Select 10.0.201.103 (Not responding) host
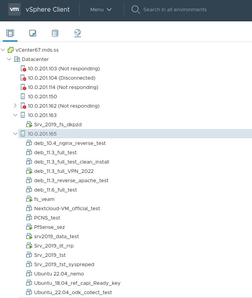The image size is (252, 298). 64,69
